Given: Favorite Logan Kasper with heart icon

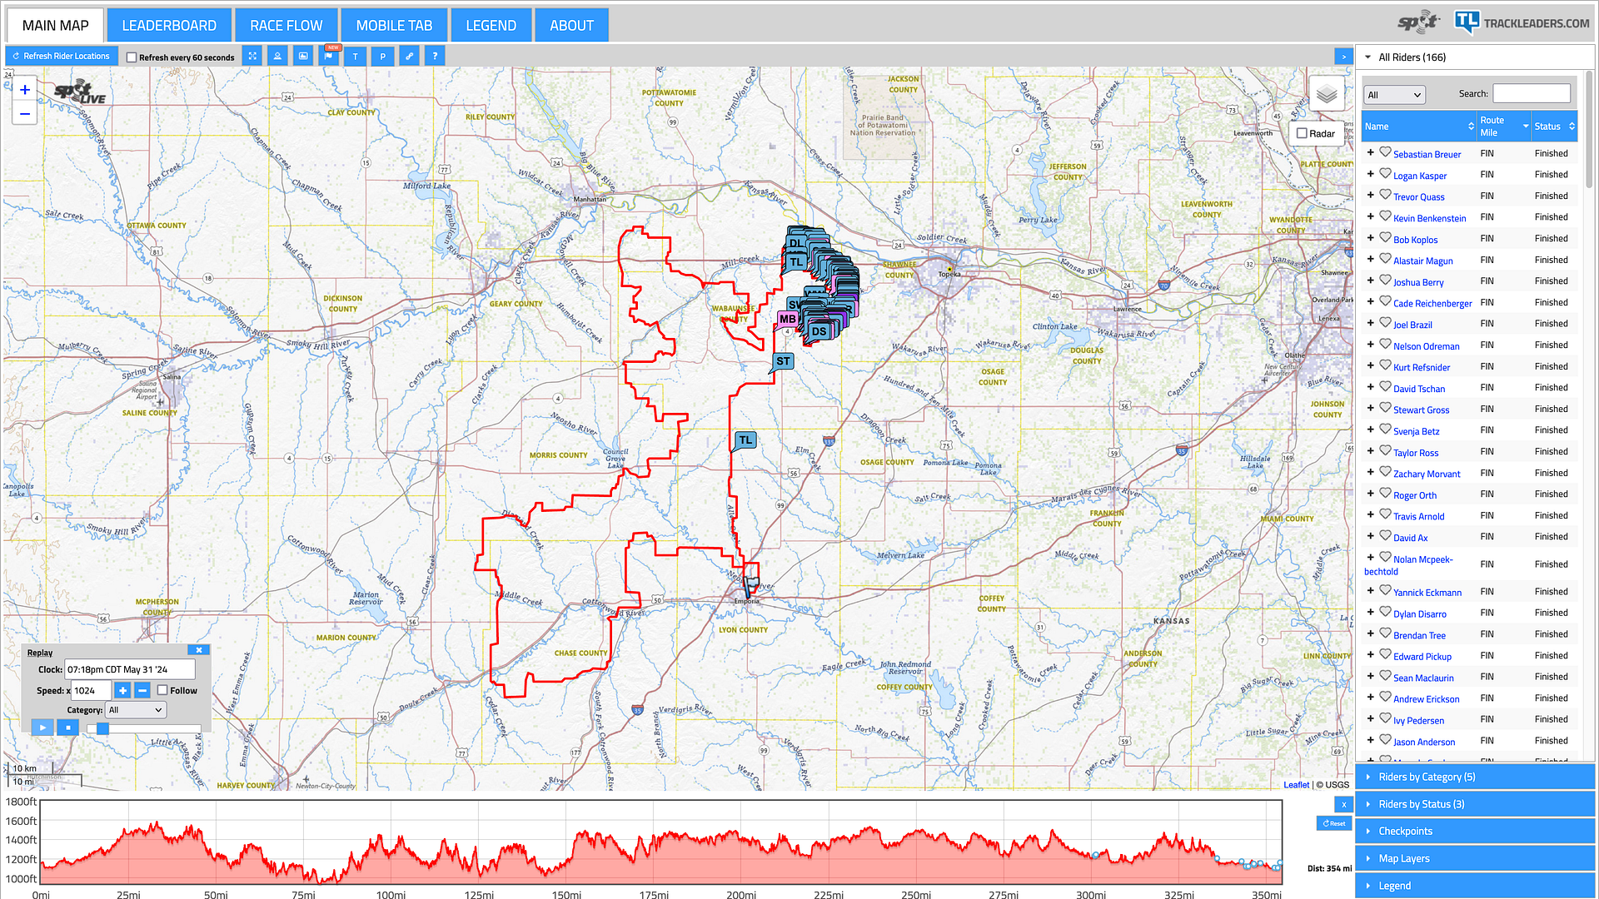Looking at the screenshot, I should coord(1385,174).
